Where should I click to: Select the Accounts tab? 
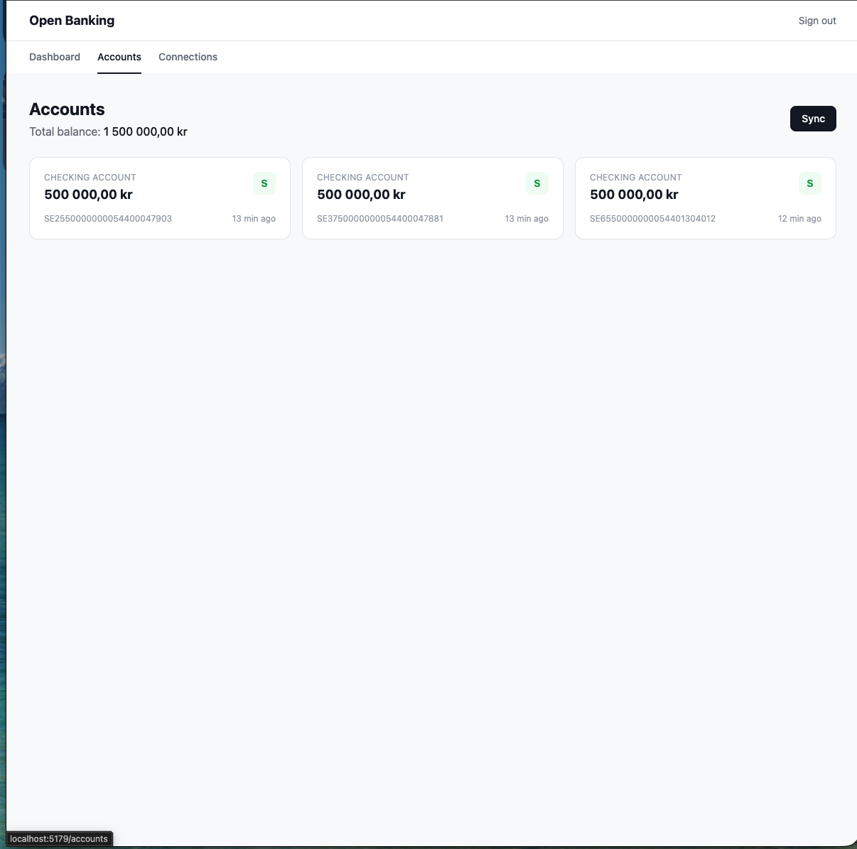tap(119, 57)
